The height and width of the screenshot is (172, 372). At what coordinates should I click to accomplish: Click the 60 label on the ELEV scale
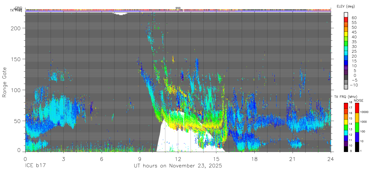point(354,18)
